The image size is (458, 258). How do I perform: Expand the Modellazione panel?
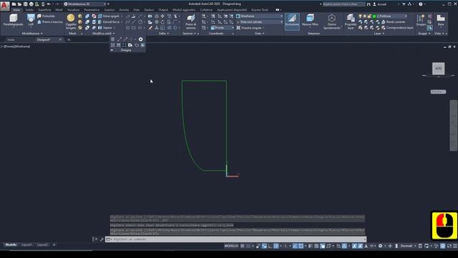click(x=32, y=34)
